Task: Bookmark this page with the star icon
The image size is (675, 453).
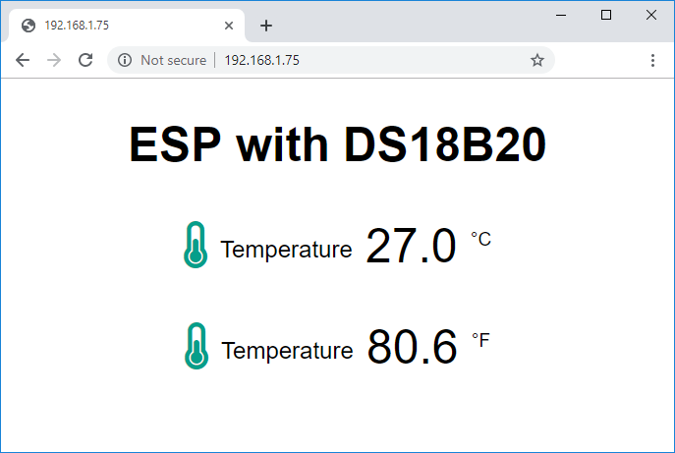Action: pyautogui.click(x=537, y=60)
